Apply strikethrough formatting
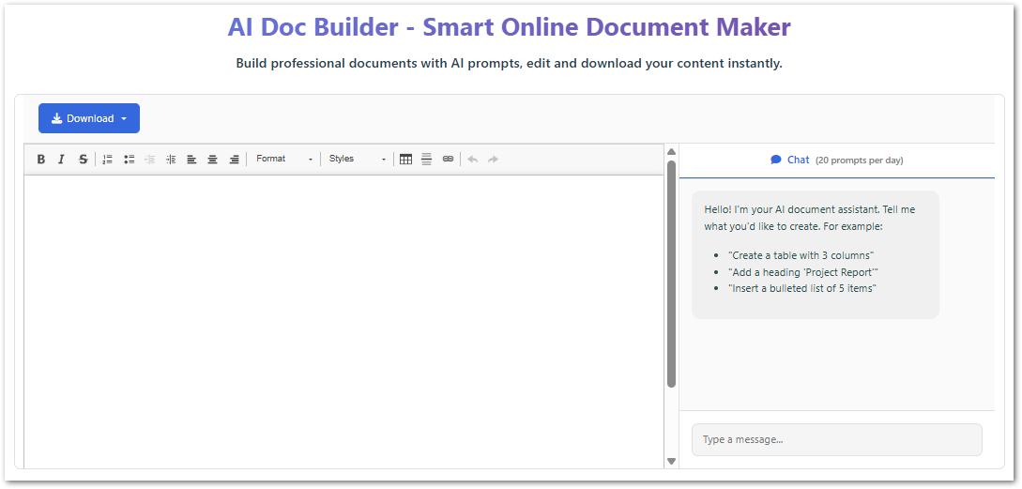The height and width of the screenshot is (489, 1022). 83,159
